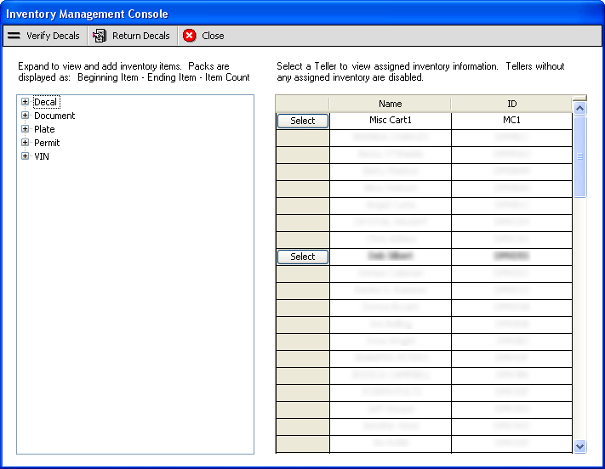Click the Verify Decals equals-sign icon
605x469 pixels.
click(x=14, y=36)
